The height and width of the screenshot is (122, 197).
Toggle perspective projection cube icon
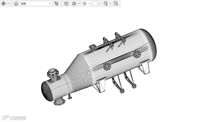[66, 3]
